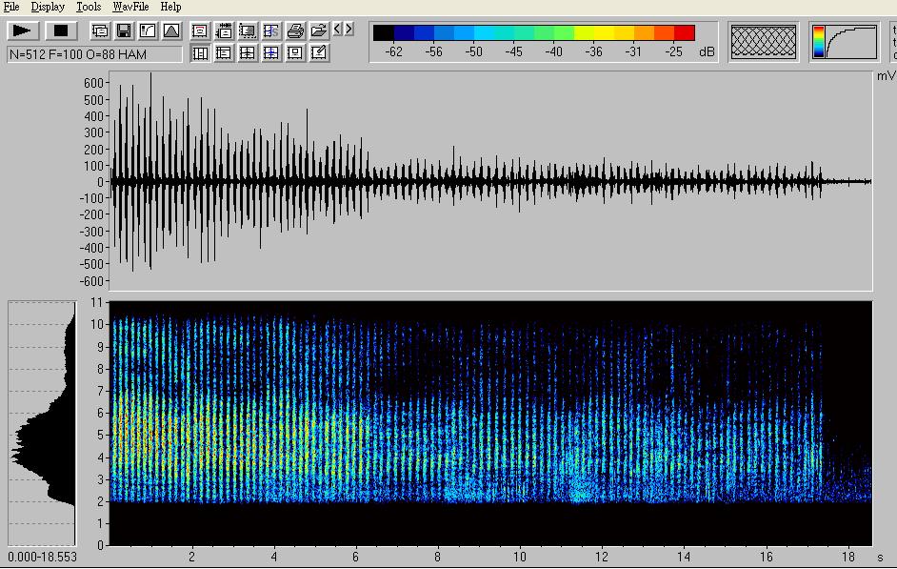Viewport: 897px width, 569px height.
Task: Open the Display menu
Action: (x=48, y=7)
